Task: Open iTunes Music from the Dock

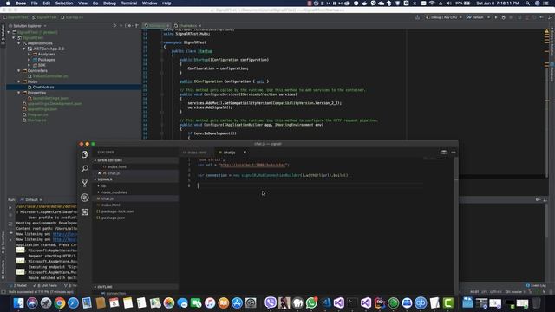Action: coord(210,302)
